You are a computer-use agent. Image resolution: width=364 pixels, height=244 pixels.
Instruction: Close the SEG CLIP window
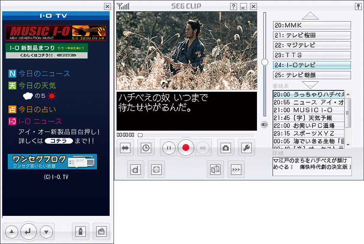pos(253,6)
